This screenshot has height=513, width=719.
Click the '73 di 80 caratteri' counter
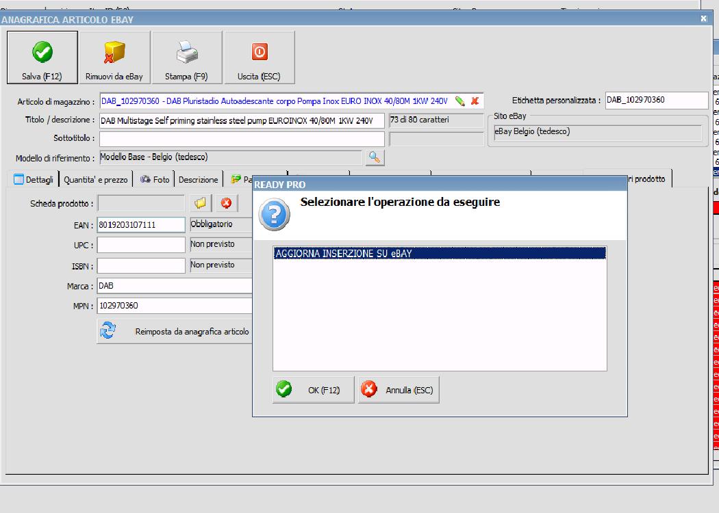[x=436, y=120]
